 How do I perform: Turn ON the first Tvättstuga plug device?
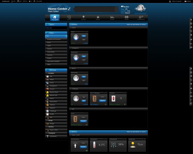point(84,97)
